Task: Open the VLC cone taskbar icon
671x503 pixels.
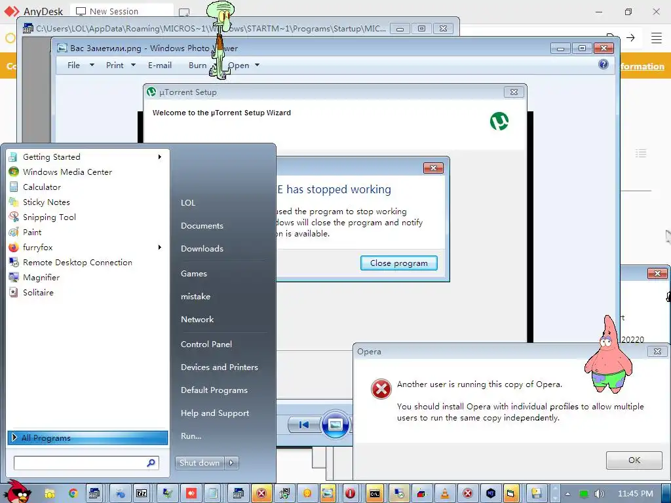Action: coord(445,494)
